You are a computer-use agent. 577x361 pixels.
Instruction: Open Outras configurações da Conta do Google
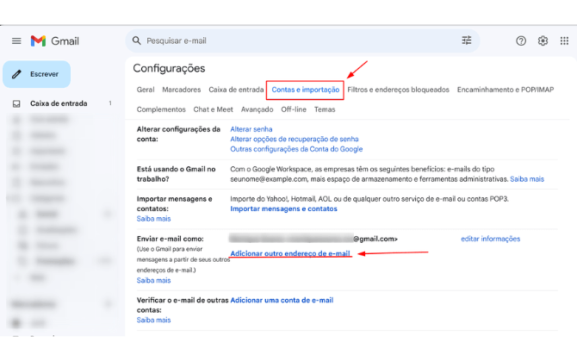pyautogui.click(x=296, y=149)
